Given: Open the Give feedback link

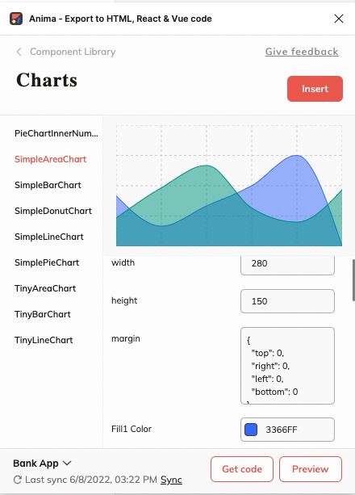Looking at the screenshot, I should click(302, 52).
